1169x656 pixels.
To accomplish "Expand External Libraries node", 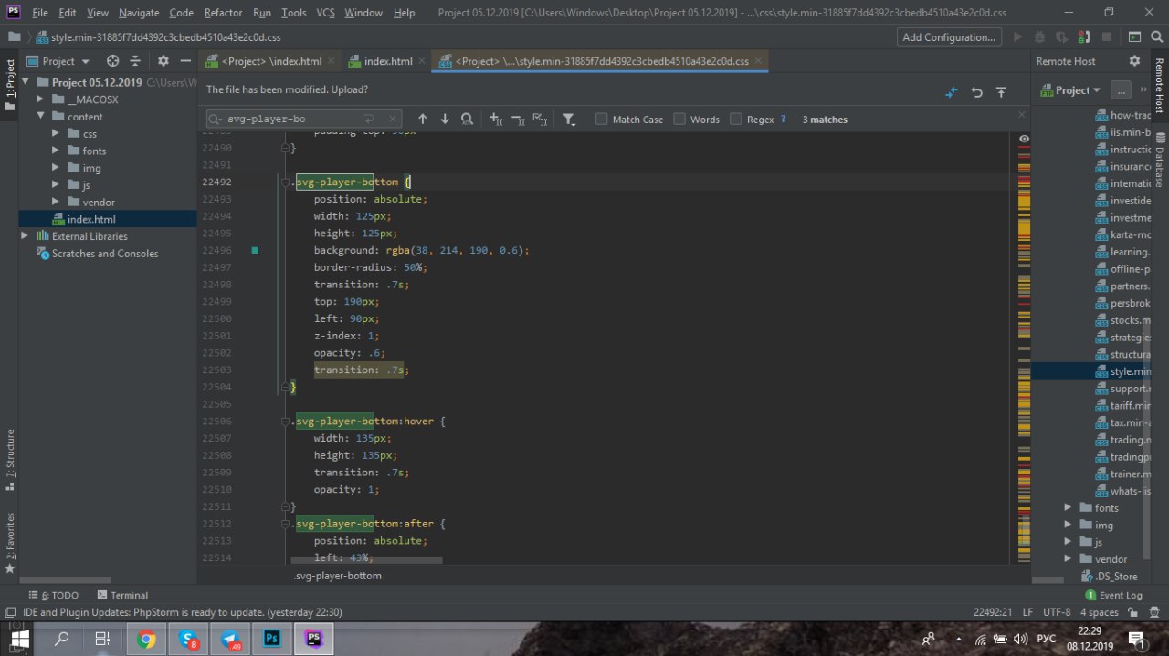I will 25,236.
